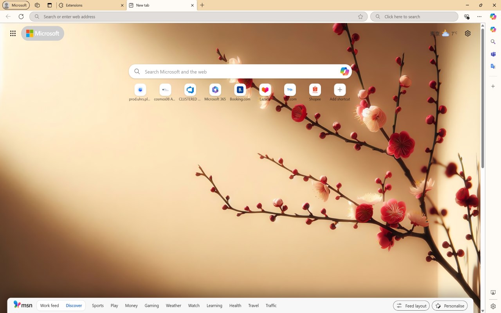Open the Money feed category

pos(132,306)
